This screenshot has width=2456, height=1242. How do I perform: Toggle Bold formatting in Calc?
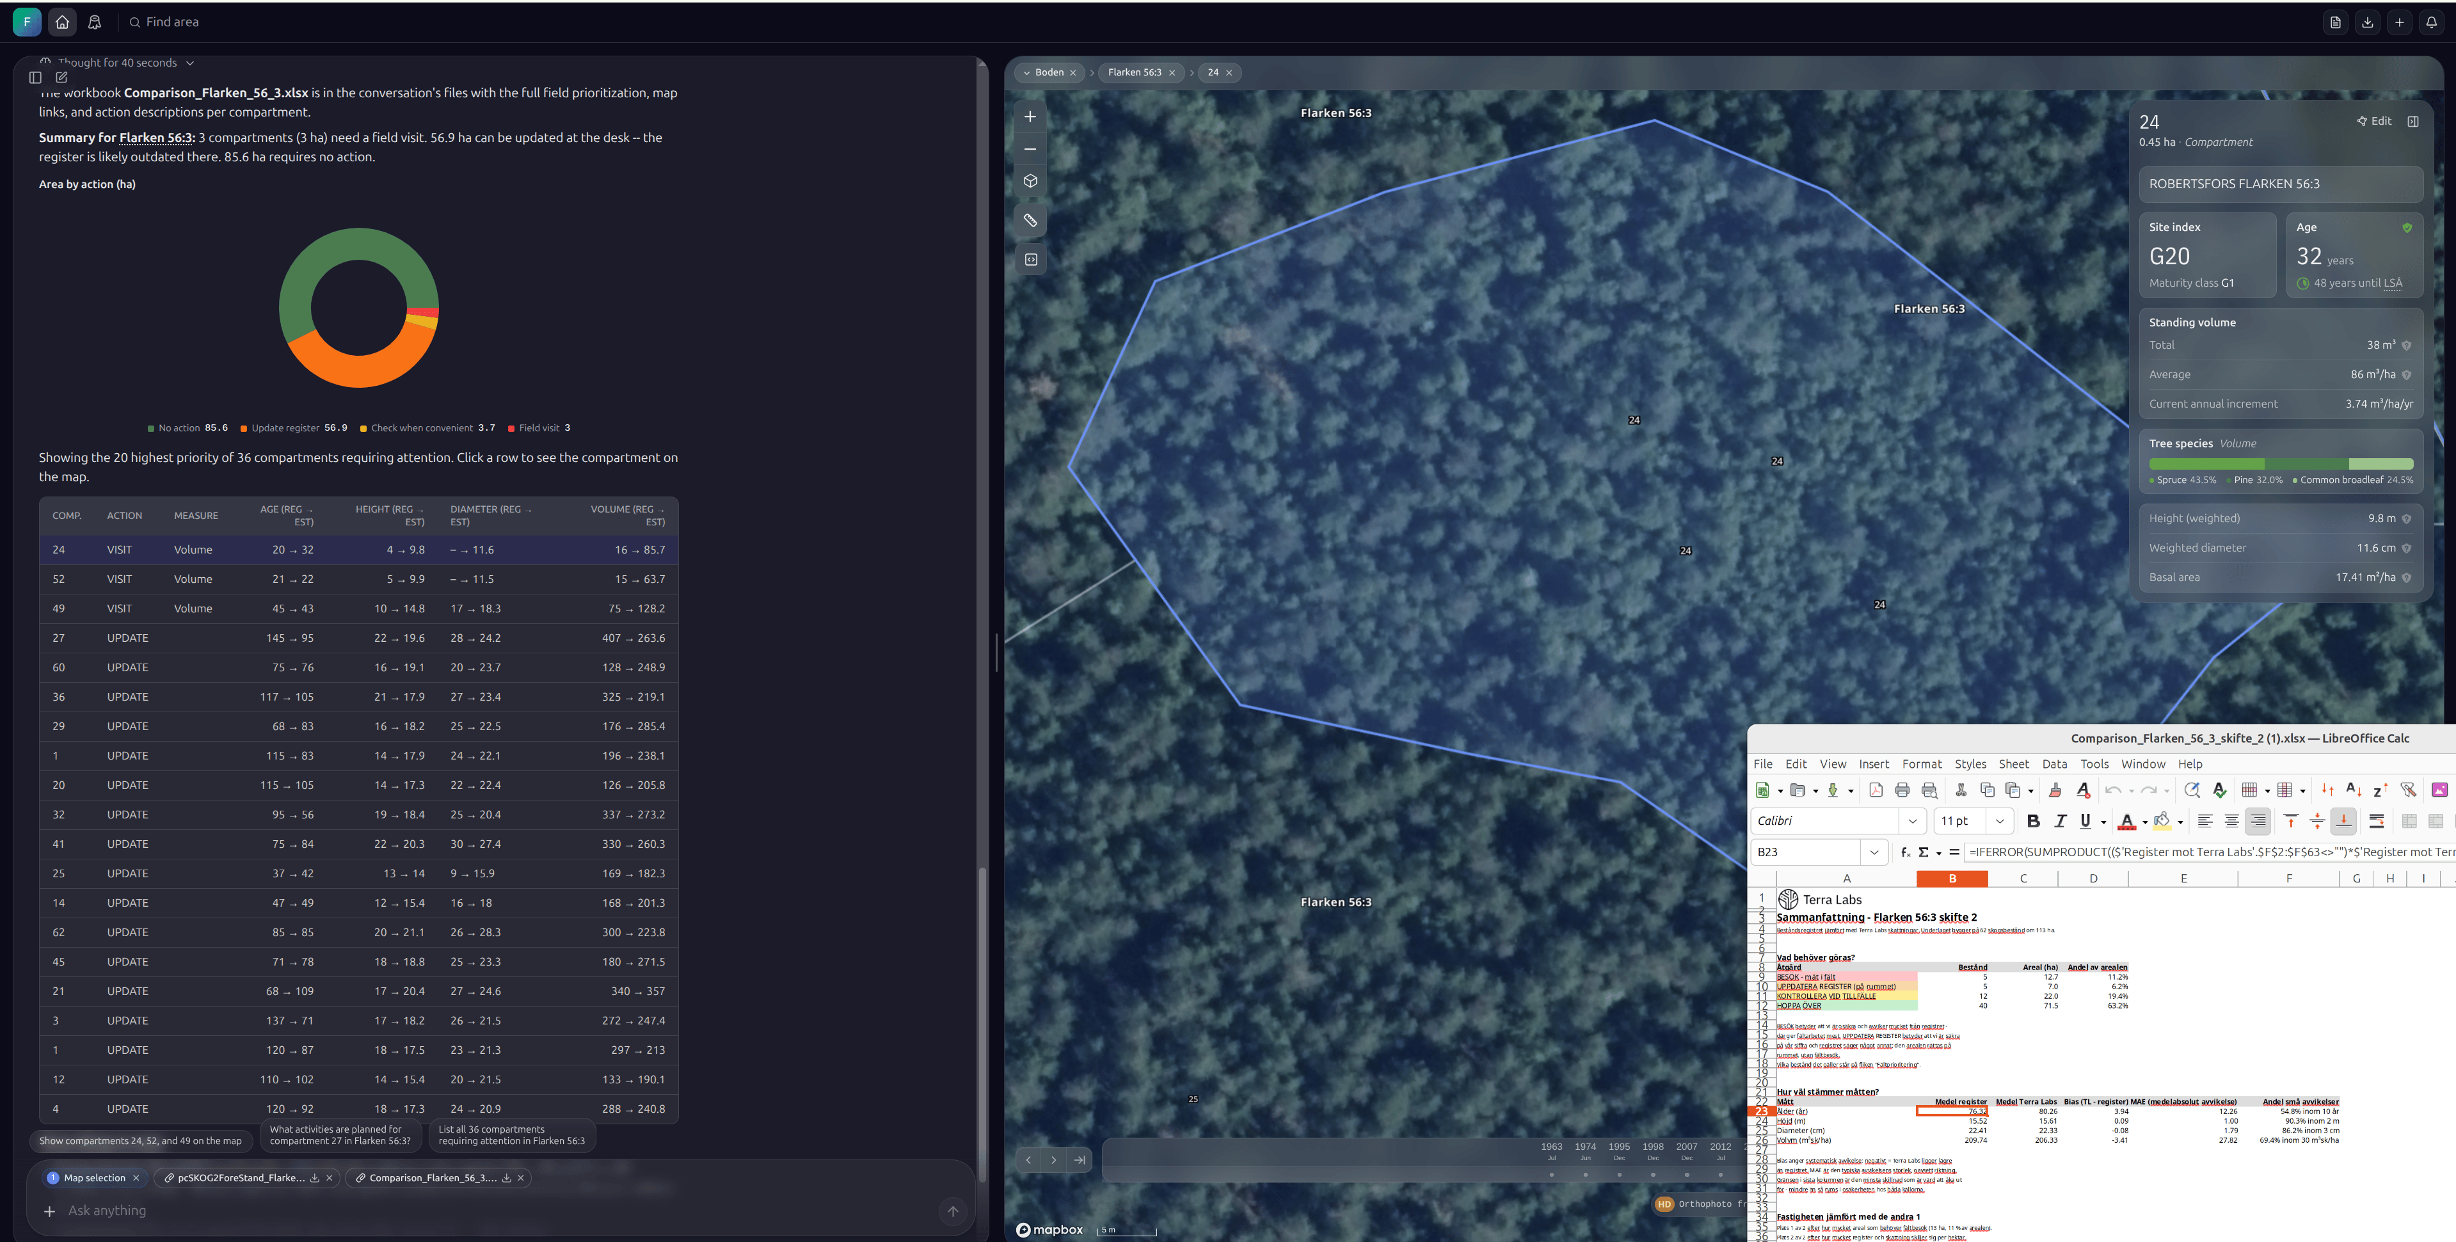(2032, 821)
